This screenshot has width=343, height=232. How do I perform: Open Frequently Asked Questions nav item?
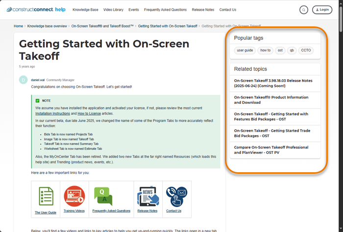[166, 10]
